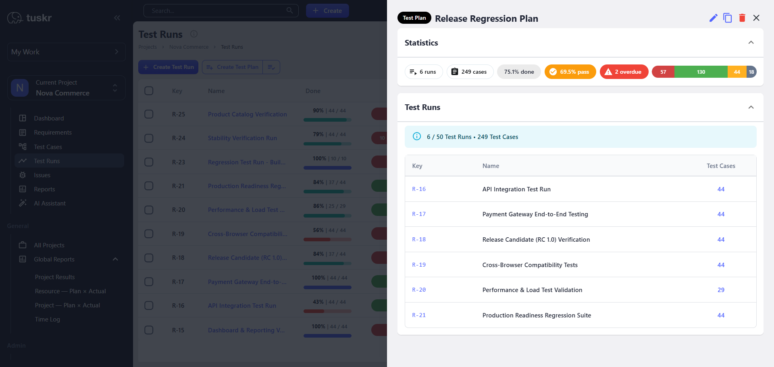774x367 pixels.
Task: Duplicate the test plan using copy icon
Action: point(728,18)
